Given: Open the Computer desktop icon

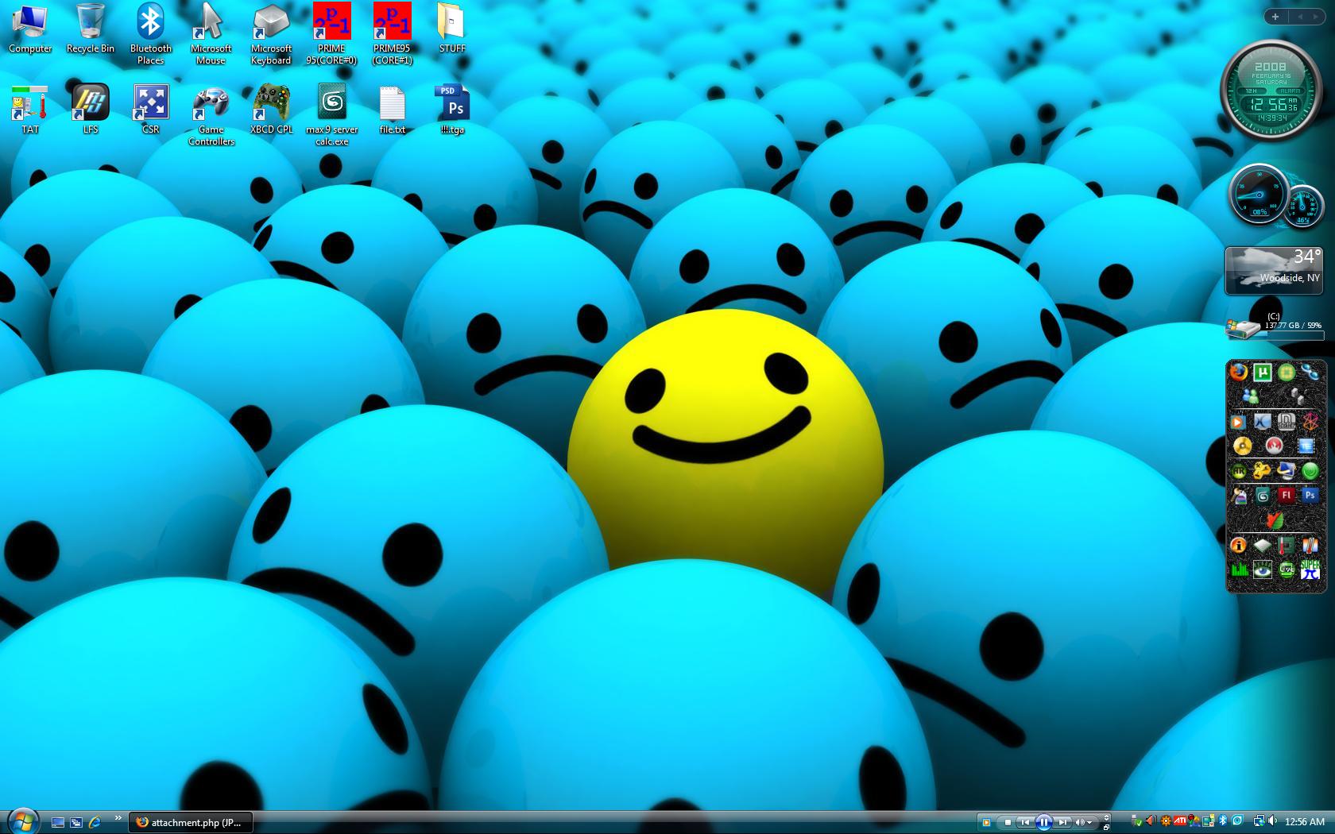Looking at the screenshot, I should (30, 29).
